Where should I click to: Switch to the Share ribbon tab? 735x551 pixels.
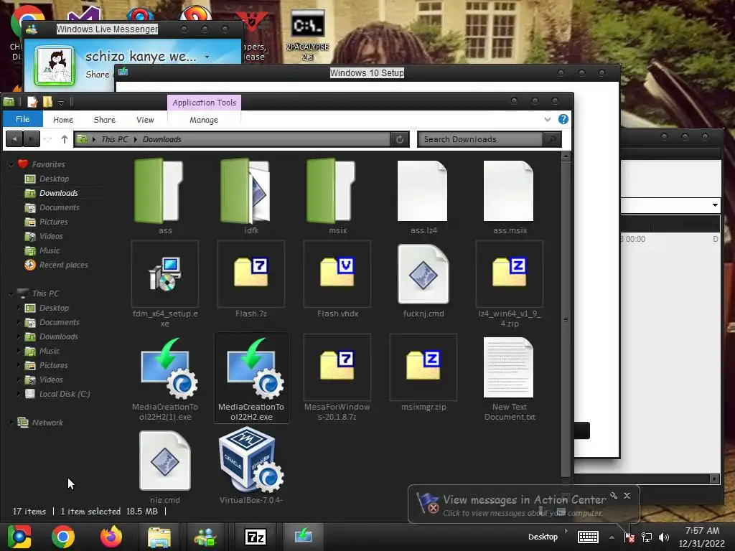(105, 120)
